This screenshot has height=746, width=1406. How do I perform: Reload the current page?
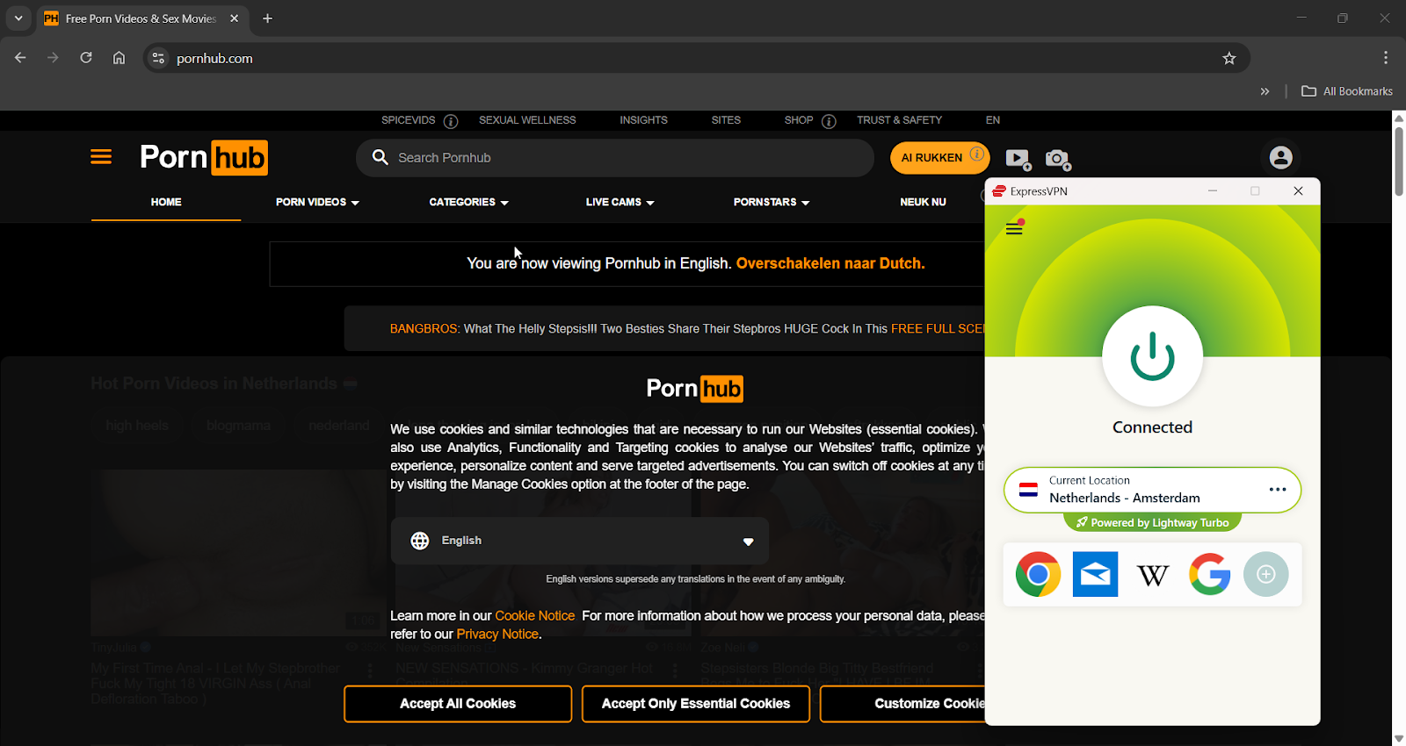coord(86,58)
